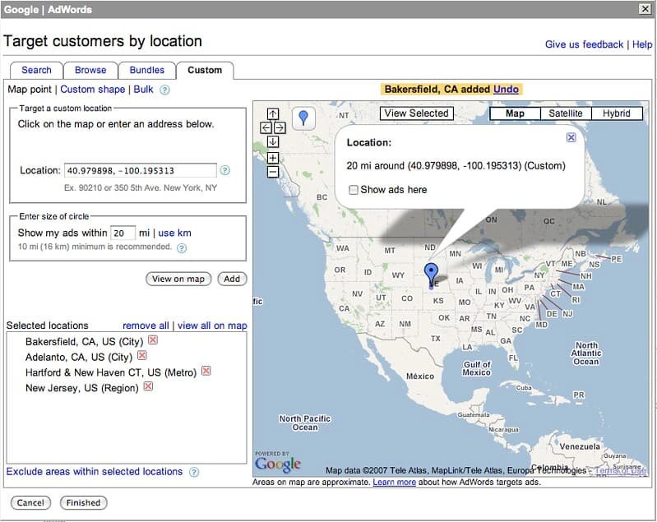Switch map view to Satellite
Viewport: 657px width, 522px height.
point(566,113)
